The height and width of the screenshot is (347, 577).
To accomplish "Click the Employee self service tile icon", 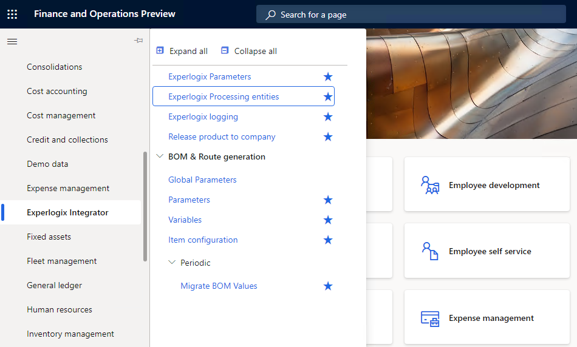I will click(x=430, y=251).
